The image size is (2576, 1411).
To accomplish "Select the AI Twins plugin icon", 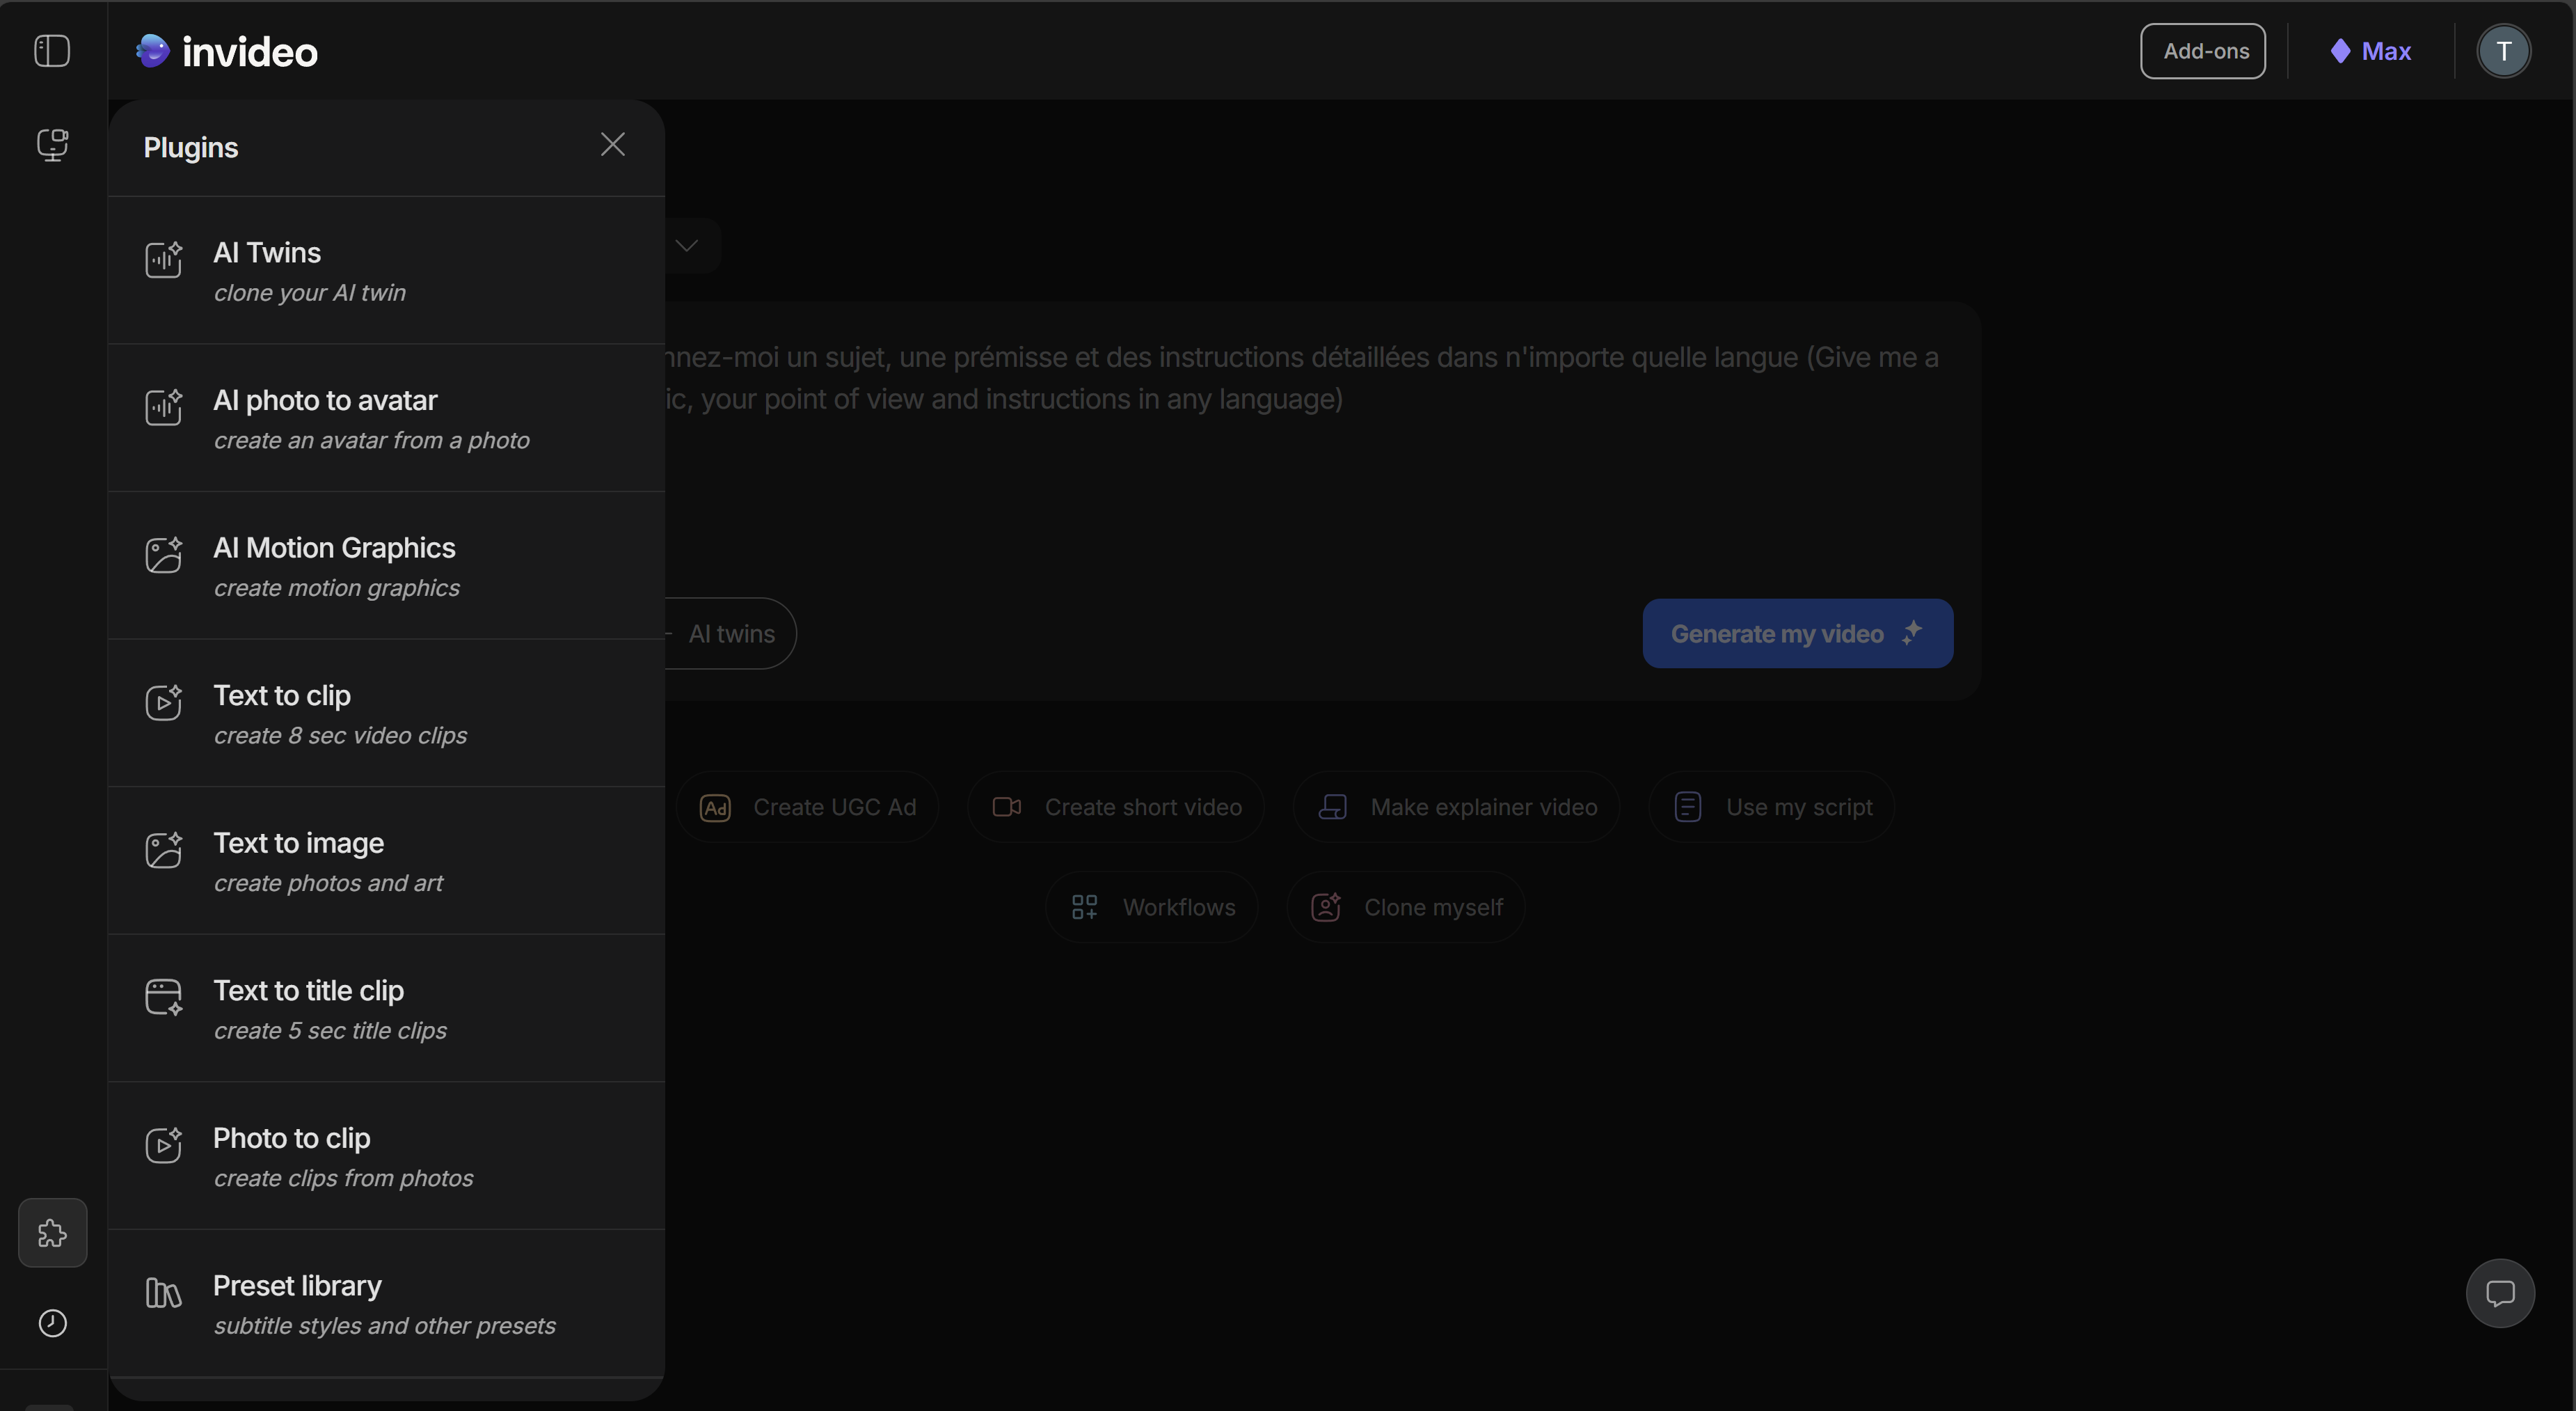I will click(x=164, y=260).
